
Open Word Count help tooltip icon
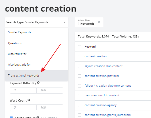tap(29, 100)
